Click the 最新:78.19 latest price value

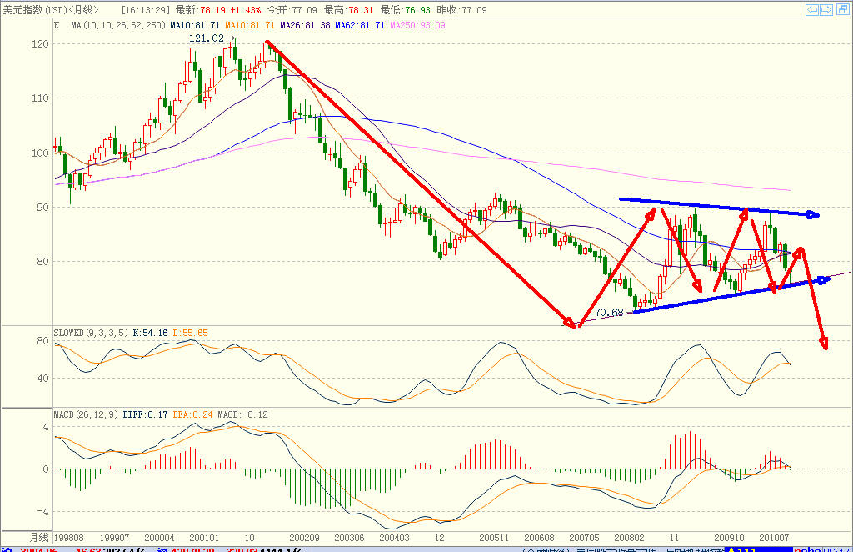202,10
